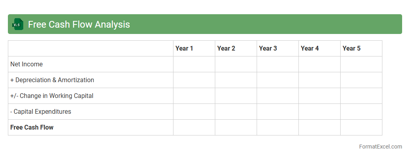The width and height of the screenshot is (410, 158).
Task: Click the Depreciation & Amortization row label
Action: [52, 80]
